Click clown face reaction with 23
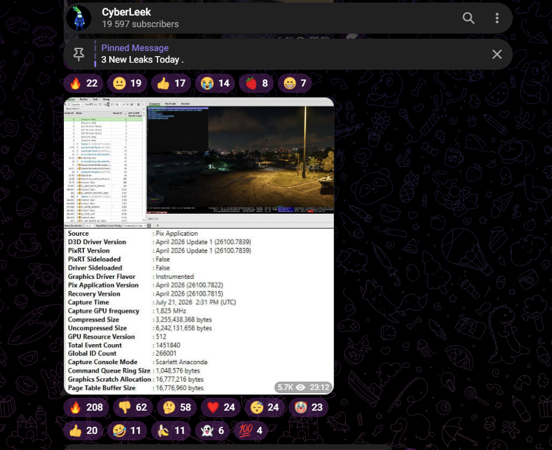This screenshot has width=552, height=450. coord(309,407)
